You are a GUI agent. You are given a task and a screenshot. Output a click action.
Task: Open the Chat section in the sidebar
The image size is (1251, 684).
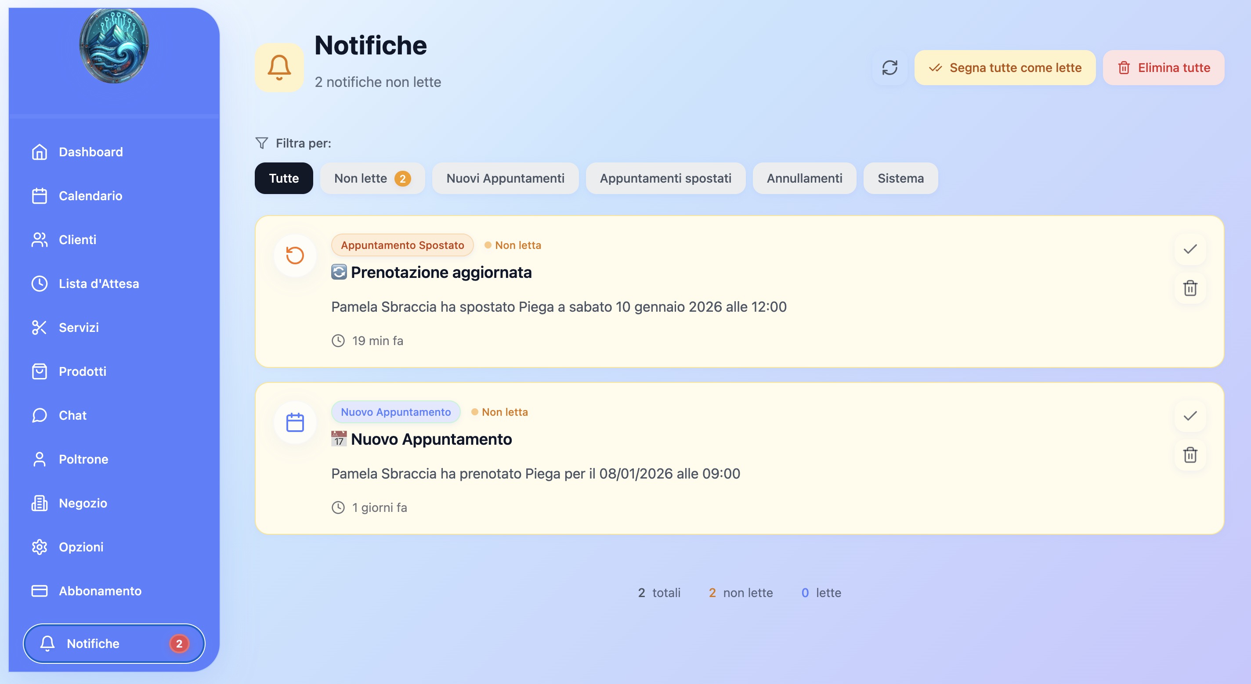click(72, 415)
